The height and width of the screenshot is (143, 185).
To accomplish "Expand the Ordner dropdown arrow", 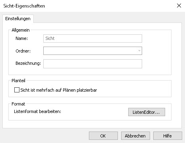I will (x=139, y=51).
